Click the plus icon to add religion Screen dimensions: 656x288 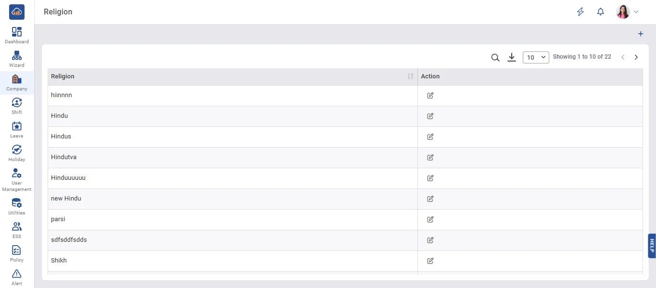click(x=641, y=34)
